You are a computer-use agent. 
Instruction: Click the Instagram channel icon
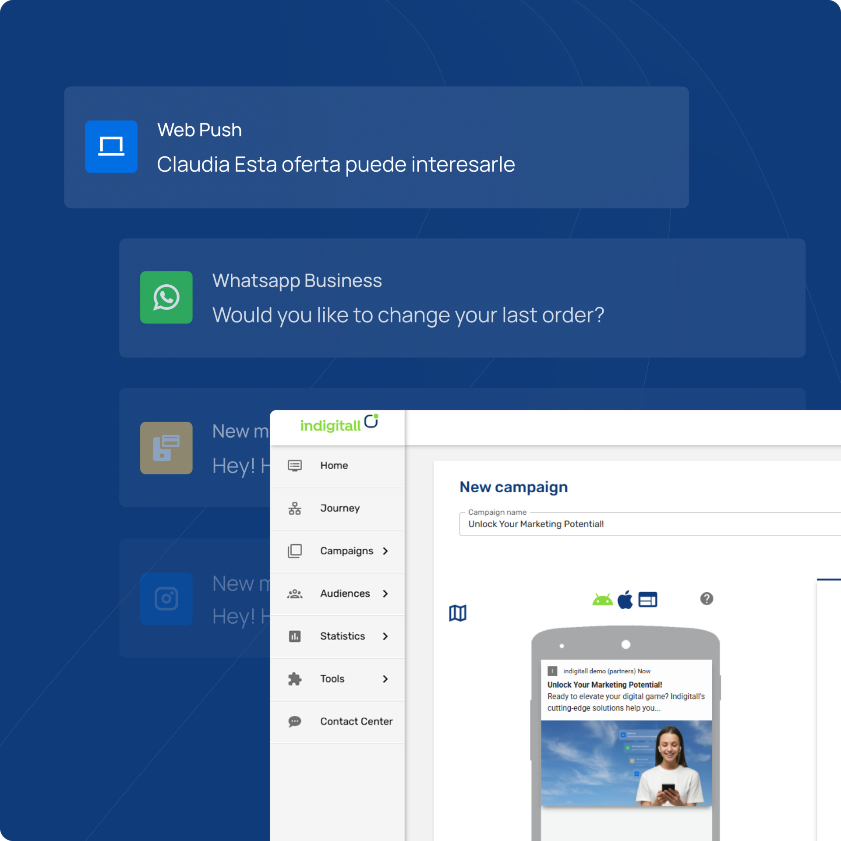coord(166,598)
